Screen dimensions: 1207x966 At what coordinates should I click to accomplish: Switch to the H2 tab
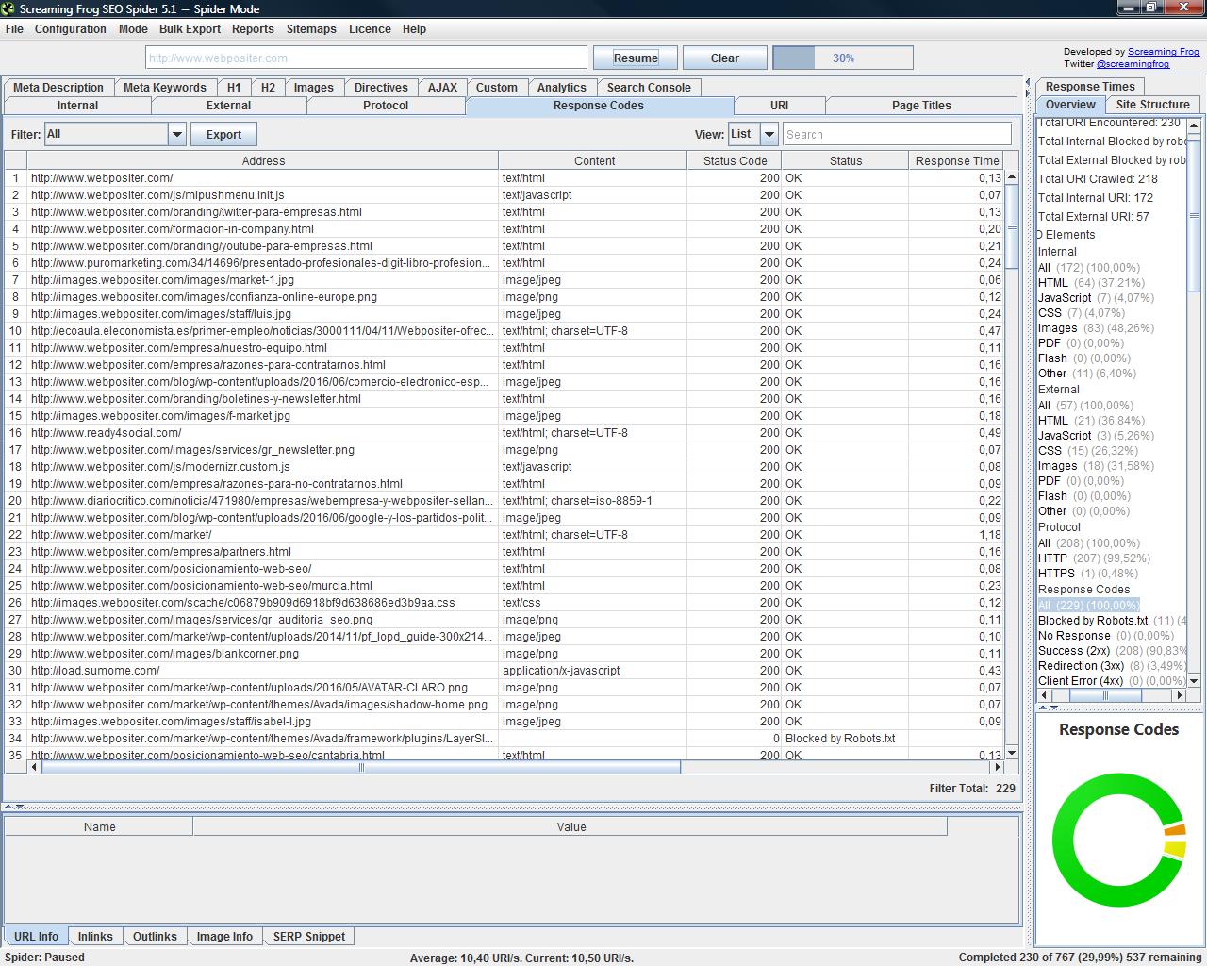pyautogui.click(x=268, y=87)
